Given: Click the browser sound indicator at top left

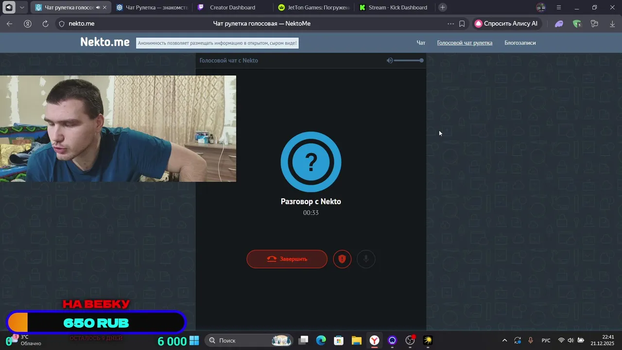Looking at the screenshot, I should (9, 7).
